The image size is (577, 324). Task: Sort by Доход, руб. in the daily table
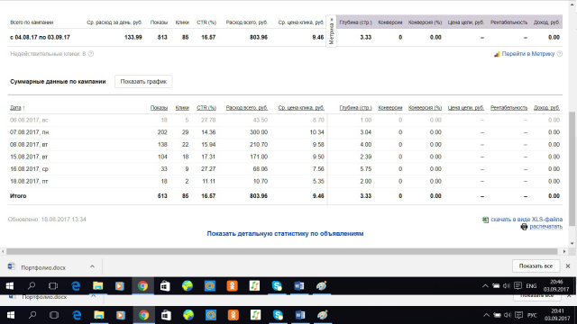[x=547, y=108]
